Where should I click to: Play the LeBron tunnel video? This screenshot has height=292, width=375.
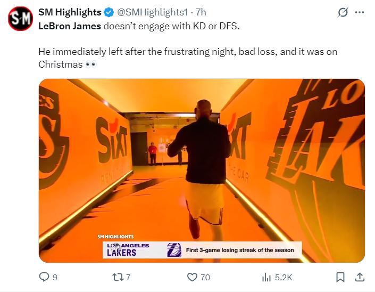pos(202,171)
